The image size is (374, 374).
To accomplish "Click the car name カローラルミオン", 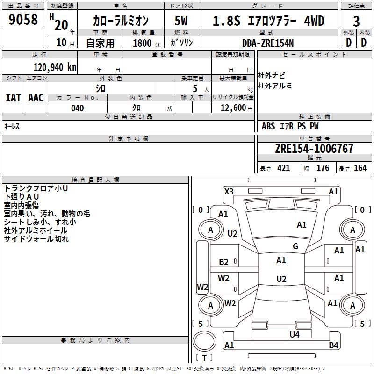I will pyautogui.click(x=121, y=21).
